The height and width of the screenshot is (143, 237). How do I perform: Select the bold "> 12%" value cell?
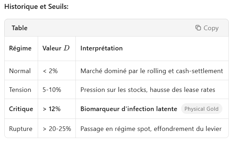click(x=52, y=109)
